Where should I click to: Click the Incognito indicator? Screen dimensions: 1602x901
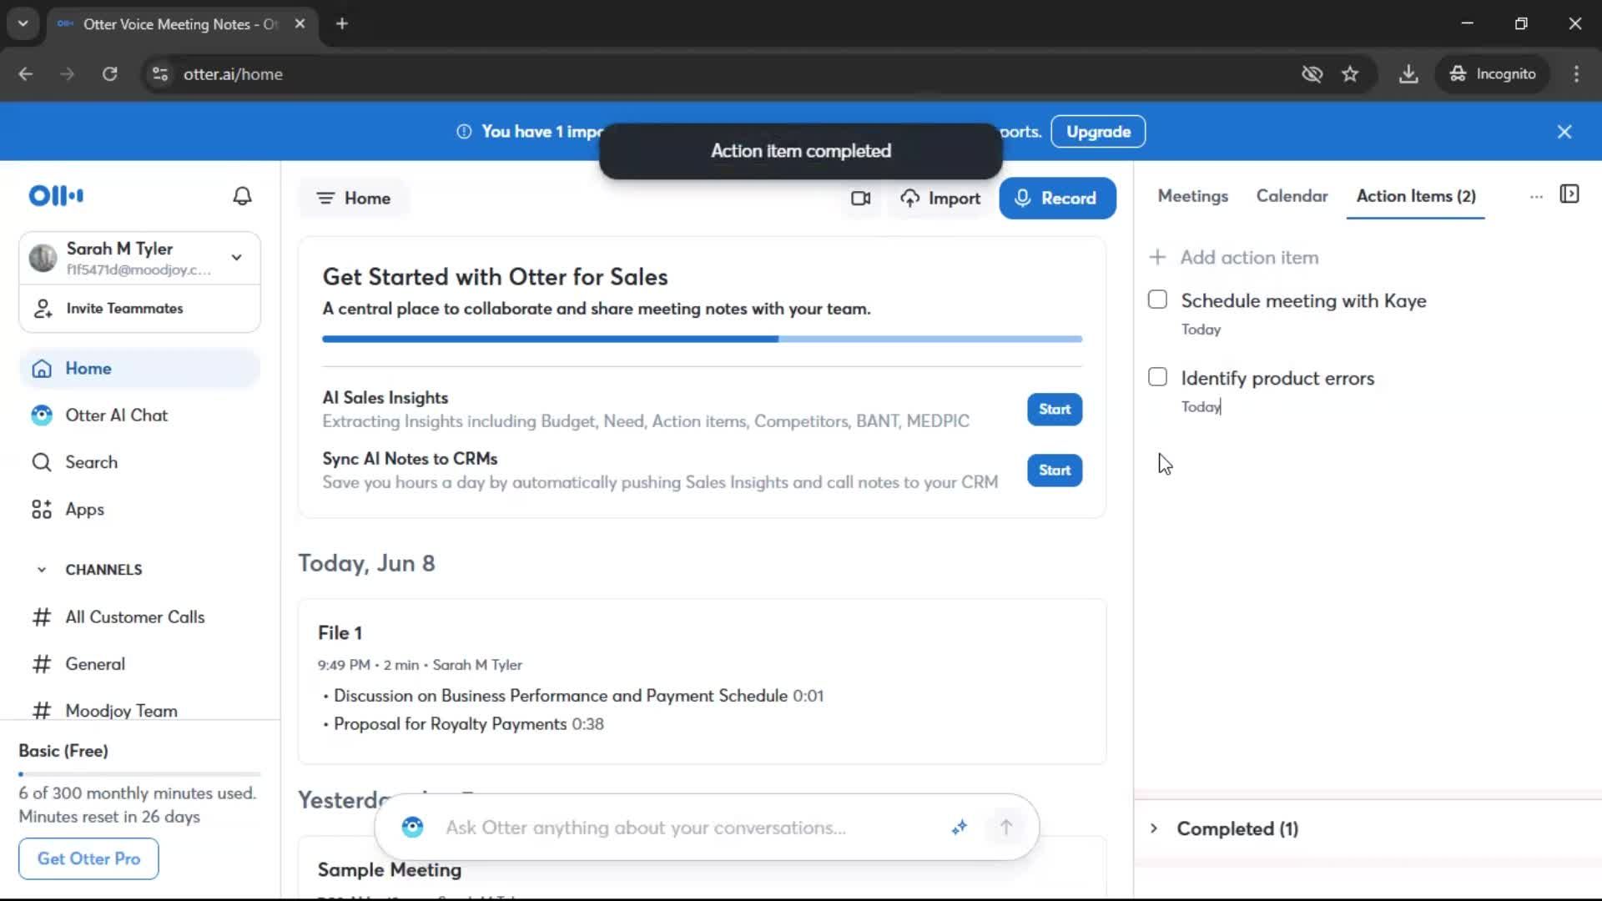(1493, 74)
